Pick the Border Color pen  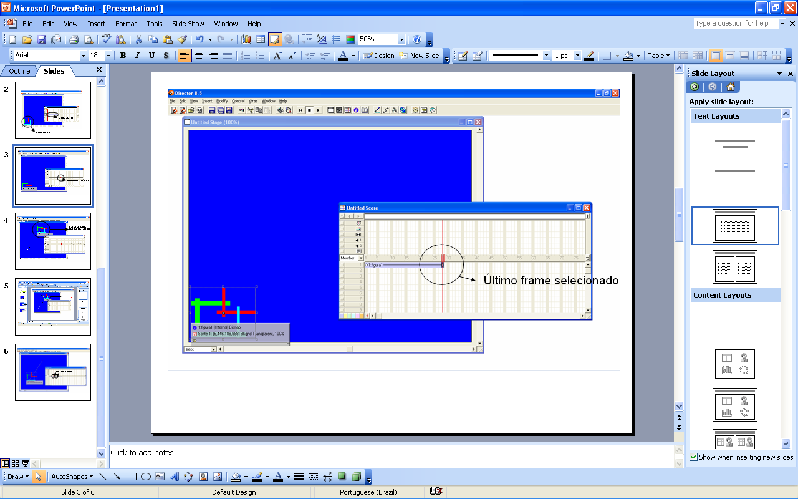point(589,56)
